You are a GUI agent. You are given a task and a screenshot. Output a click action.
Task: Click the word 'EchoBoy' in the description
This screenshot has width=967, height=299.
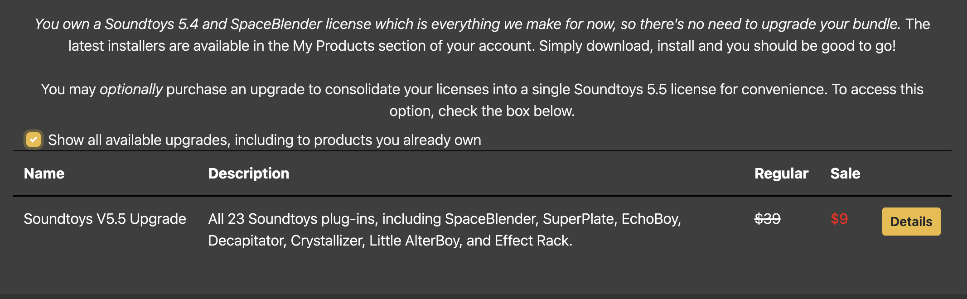[650, 219]
